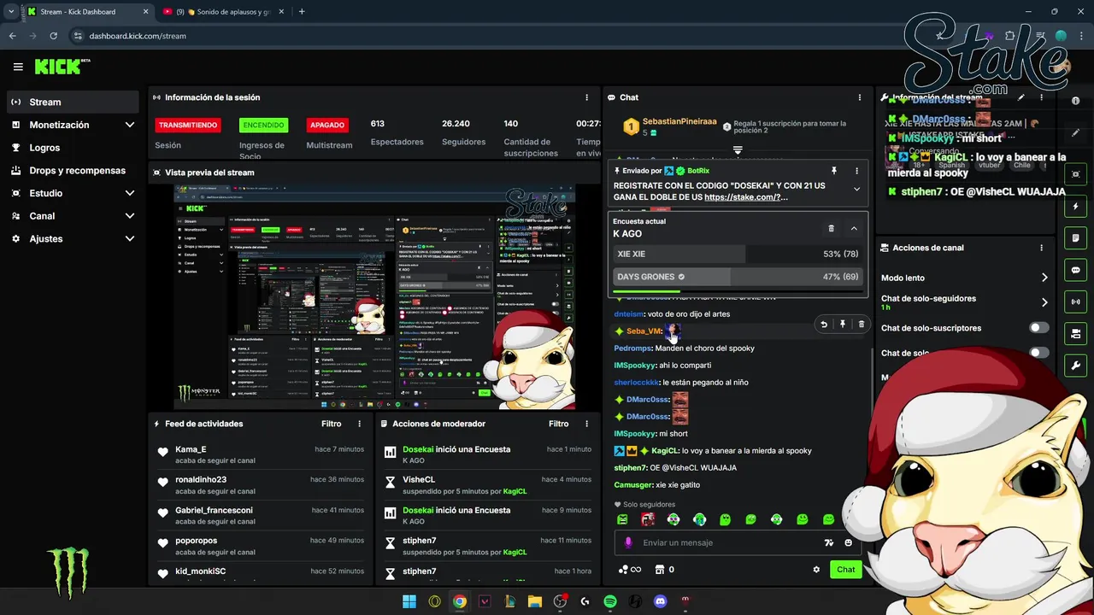Insert the angry green face emote

click(622, 519)
